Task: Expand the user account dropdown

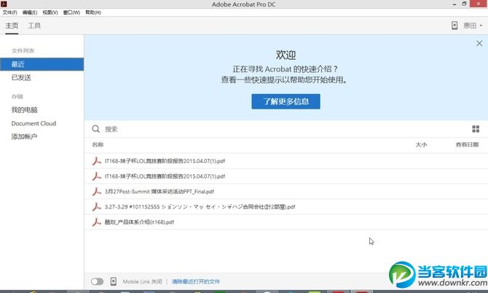Action: pos(473,26)
